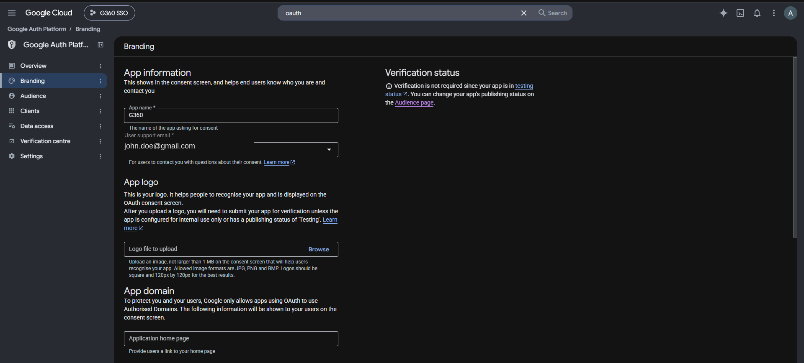Screen dimensions: 804x363
Task: Open the G360 SSO project picker
Action: click(109, 13)
